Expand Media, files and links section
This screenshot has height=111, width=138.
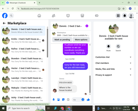[113, 69]
